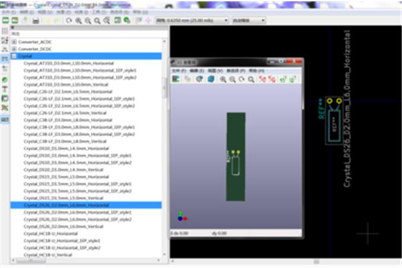Select Crystal_DS10_D1.0mm_L4.3mm_Horizontal footprint

pos(66,149)
